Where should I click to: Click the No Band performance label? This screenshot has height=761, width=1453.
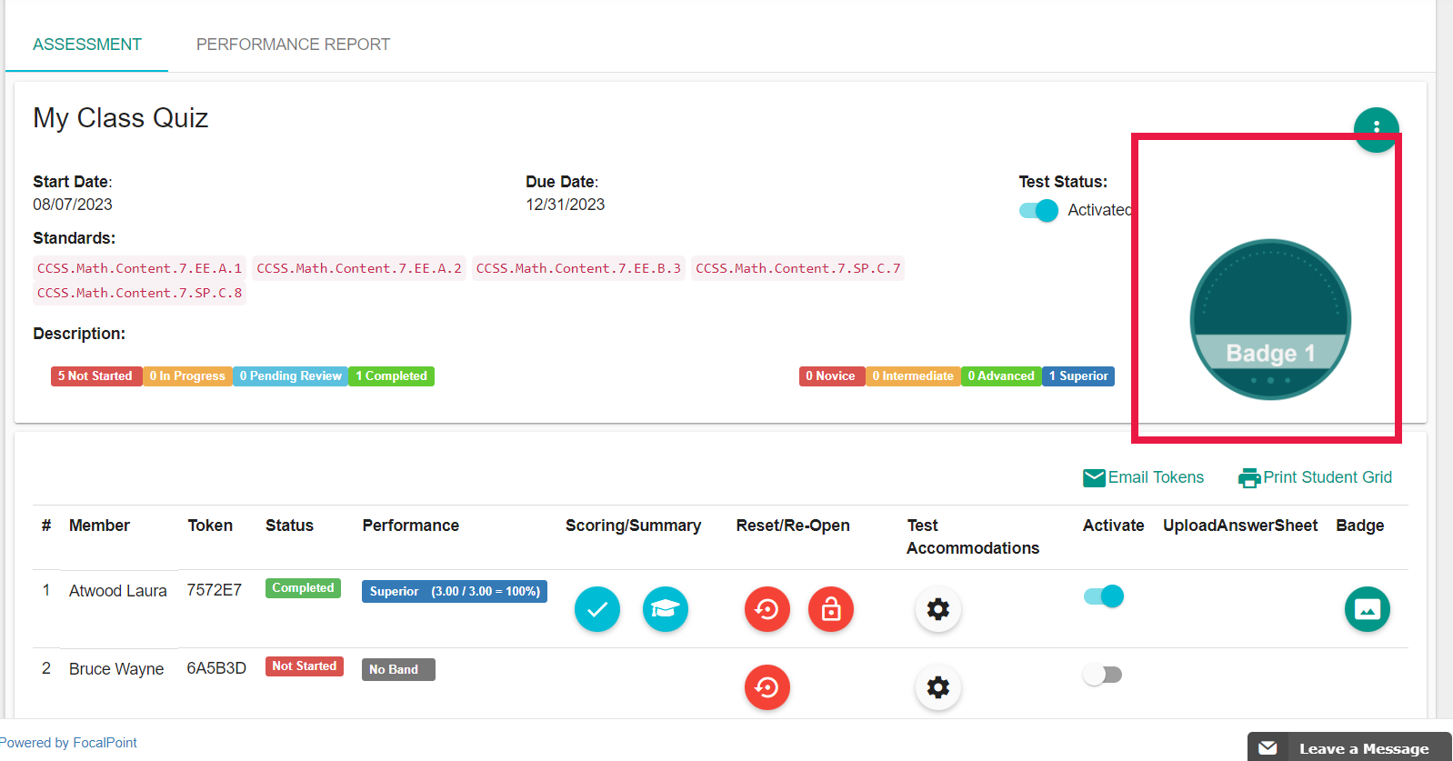pos(398,669)
